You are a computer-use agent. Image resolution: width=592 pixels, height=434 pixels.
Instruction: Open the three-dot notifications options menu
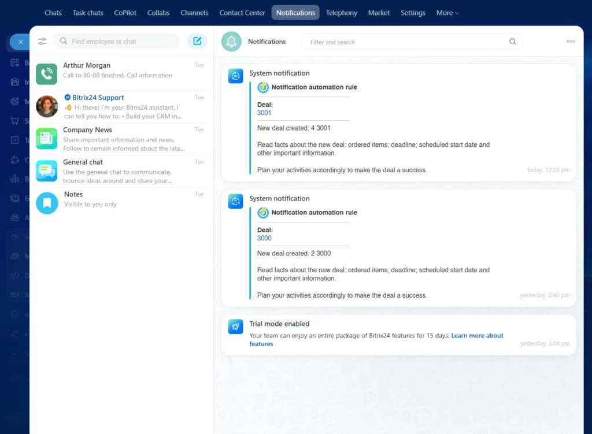[571, 42]
